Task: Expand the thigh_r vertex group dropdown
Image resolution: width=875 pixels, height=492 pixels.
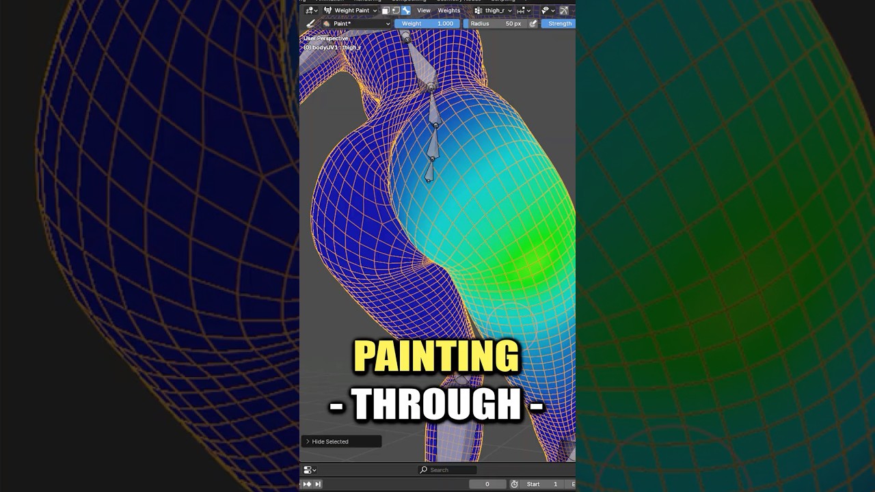Action: [x=493, y=10]
